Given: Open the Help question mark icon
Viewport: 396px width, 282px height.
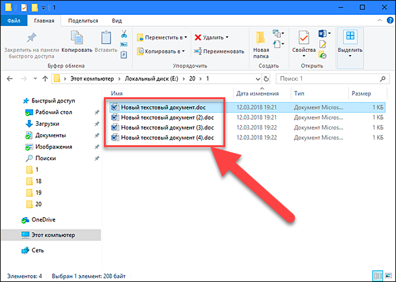Looking at the screenshot, I should 390,21.
